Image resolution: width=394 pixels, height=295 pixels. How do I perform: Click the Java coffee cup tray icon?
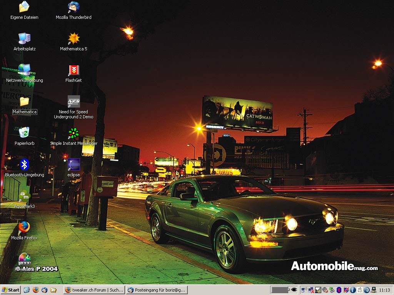[x=360, y=290]
